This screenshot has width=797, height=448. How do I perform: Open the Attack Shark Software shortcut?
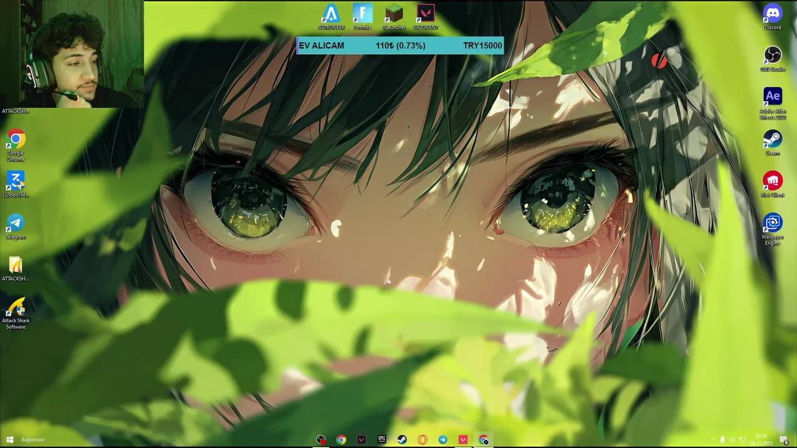16,314
